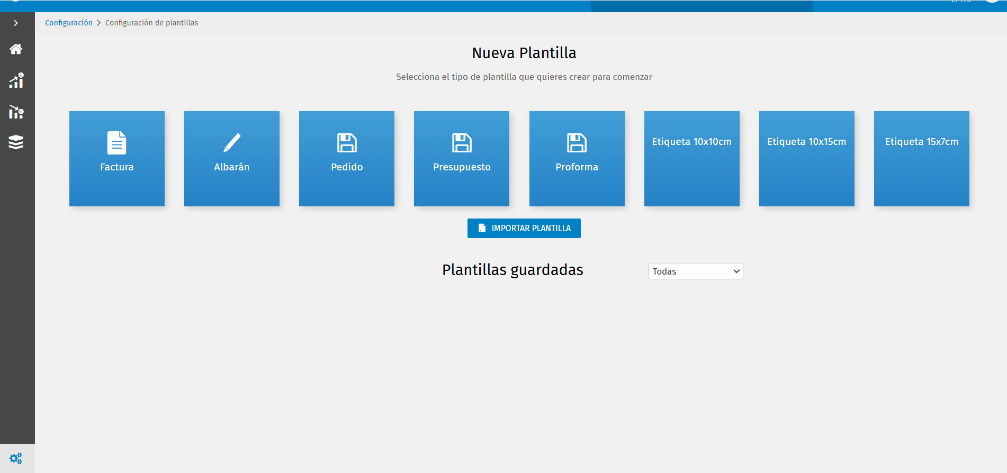Click the pencil icon on Albarán tile

pyautogui.click(x=232, y=143)
